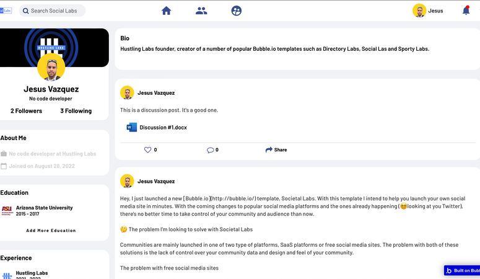Viewport: 480px width, 279px height.
Task: Click the Education heading
Action: coord(14,193)
